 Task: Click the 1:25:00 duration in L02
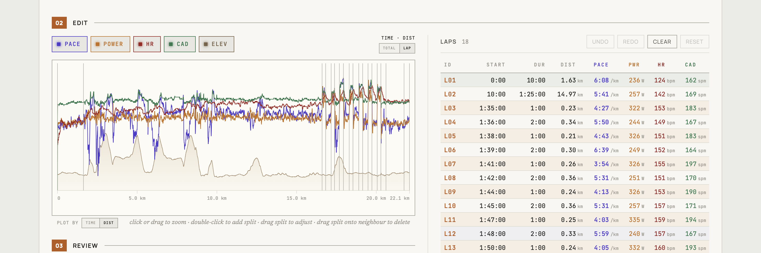(x=532, y=94)
